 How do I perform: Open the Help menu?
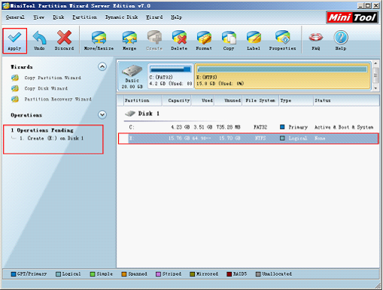[176, 17]
